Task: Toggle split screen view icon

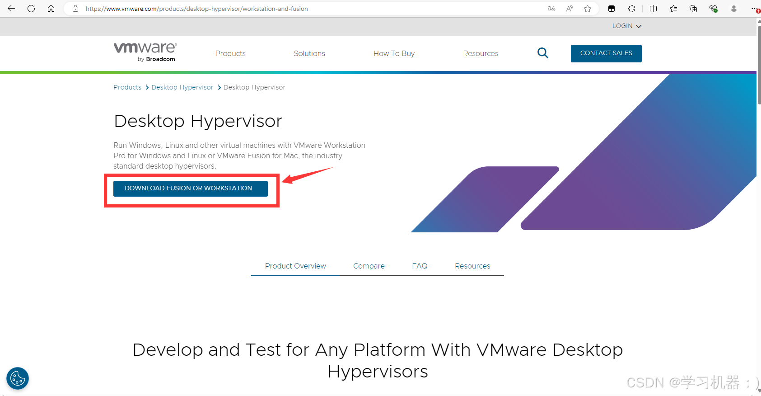Action: click(653, 9)
